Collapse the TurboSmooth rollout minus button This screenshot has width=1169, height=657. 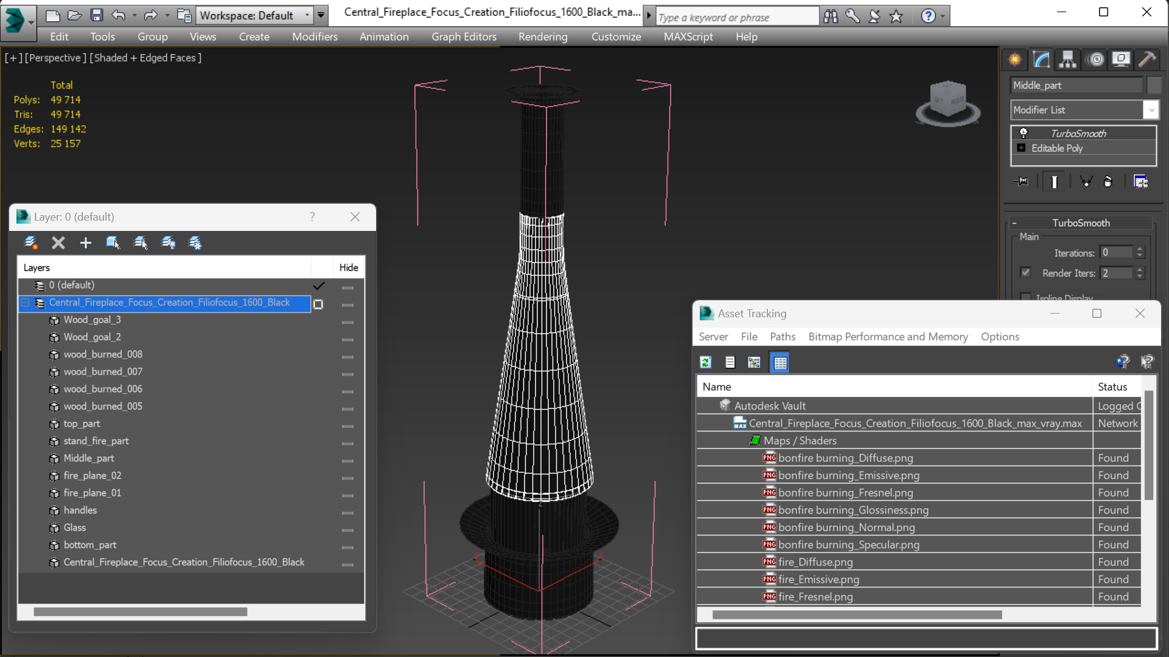pyautogui.click(x=1014, y=223)
